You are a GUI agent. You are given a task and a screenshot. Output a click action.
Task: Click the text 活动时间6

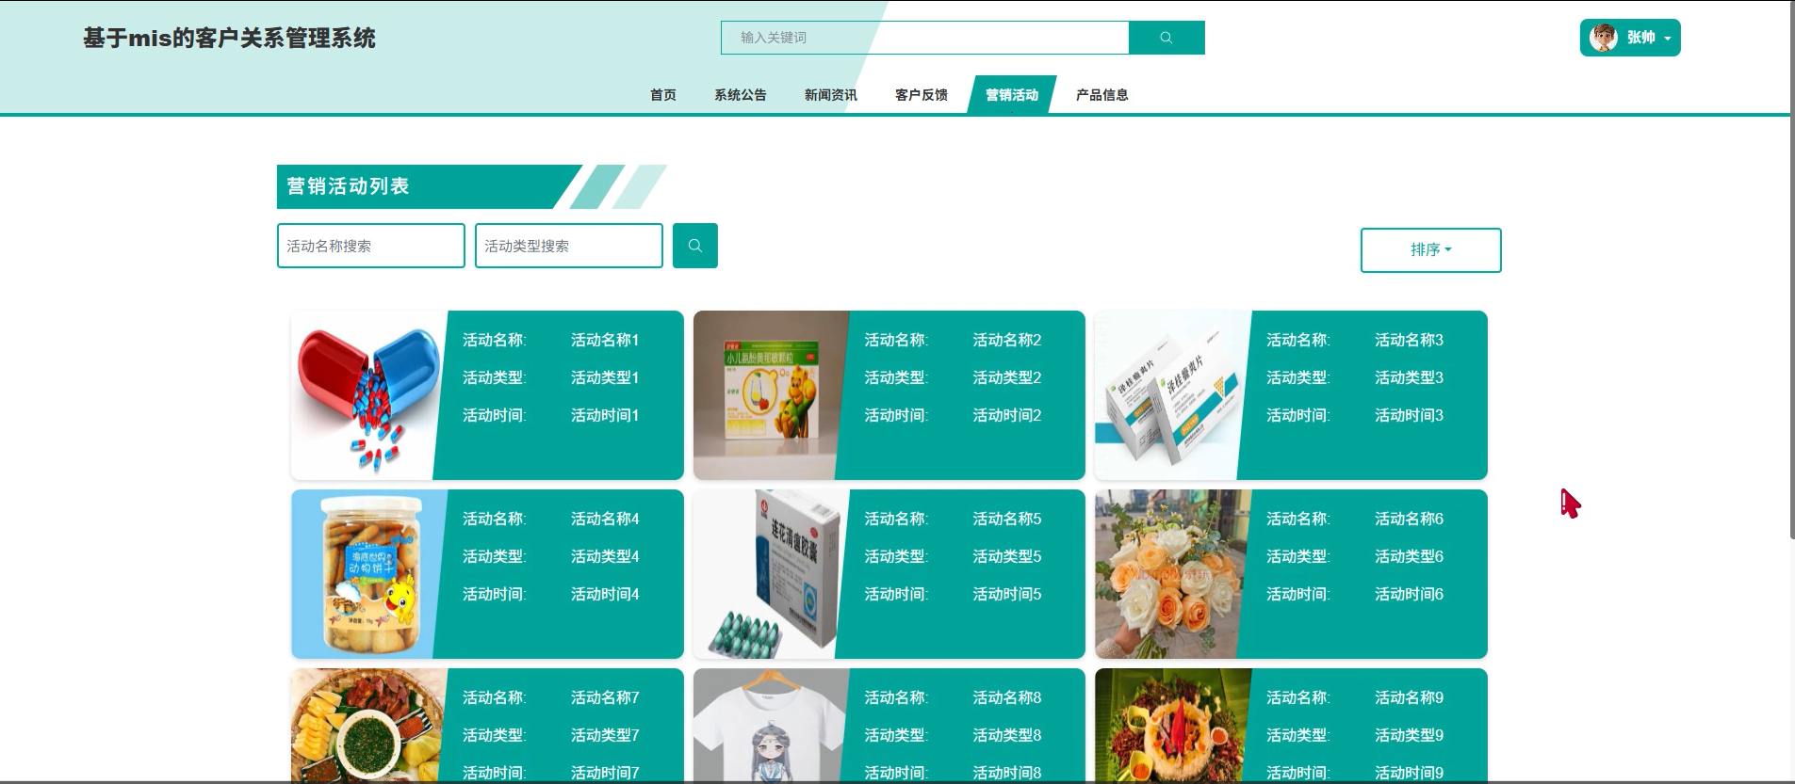pyautogui.click(x=1409, y=594)
